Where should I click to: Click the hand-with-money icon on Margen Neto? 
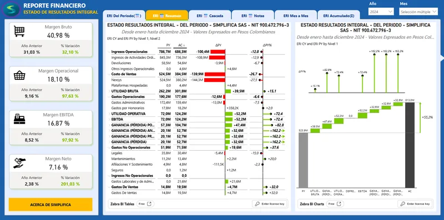tap(19, 163)
